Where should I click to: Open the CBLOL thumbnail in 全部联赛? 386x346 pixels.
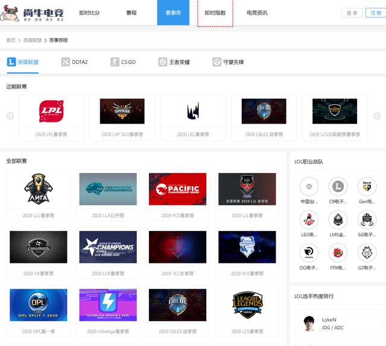177,305
